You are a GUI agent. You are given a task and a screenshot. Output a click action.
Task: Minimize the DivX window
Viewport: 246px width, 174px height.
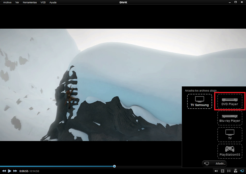(230, 2)
